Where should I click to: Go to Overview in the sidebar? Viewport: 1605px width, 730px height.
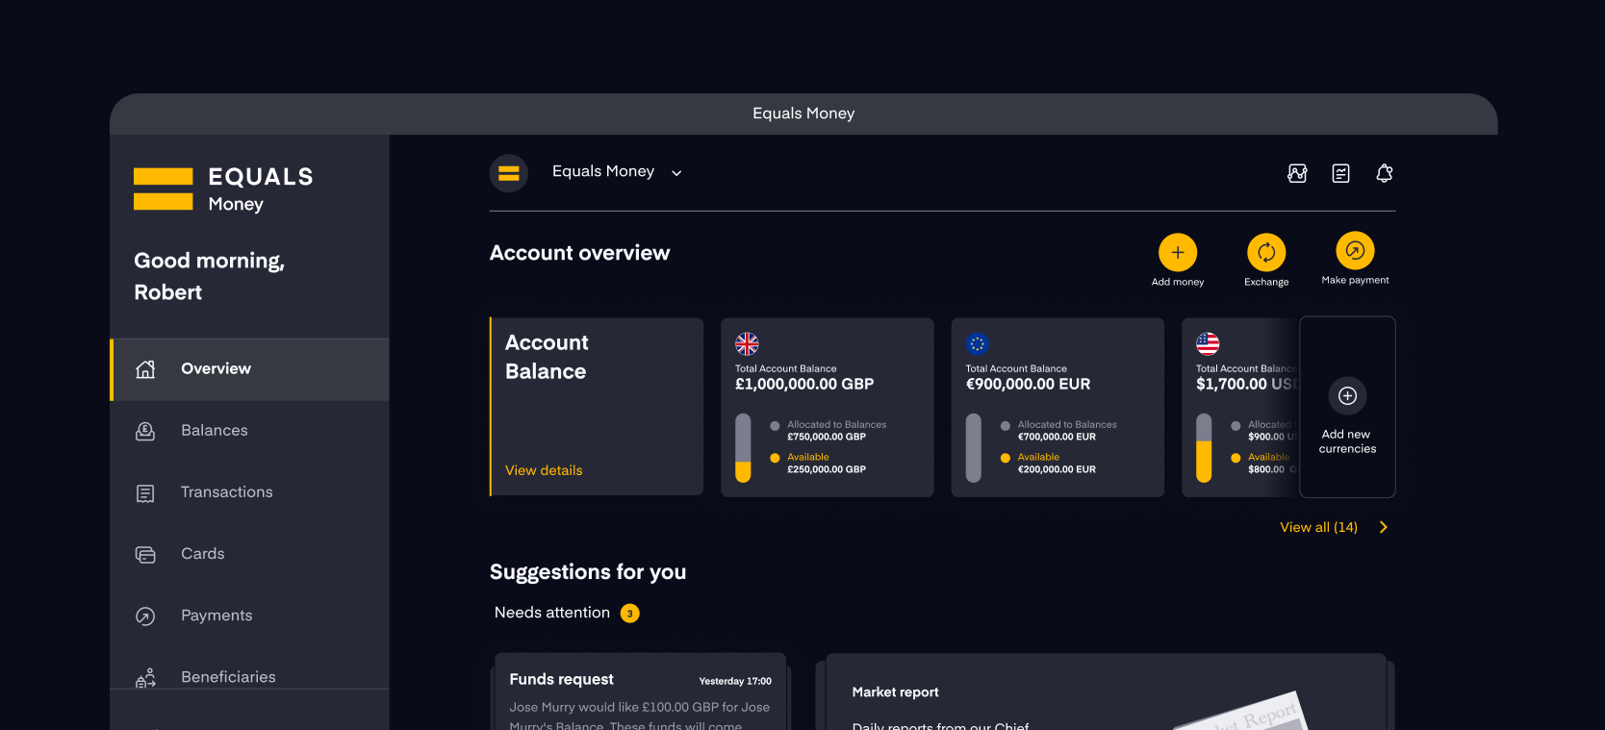[249, 369]
